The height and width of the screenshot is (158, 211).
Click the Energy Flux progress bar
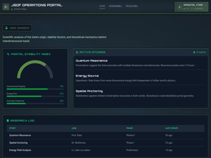click(35, 96)
